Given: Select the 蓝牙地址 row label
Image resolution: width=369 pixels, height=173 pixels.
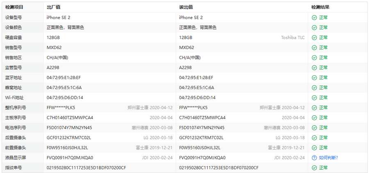Looking at the screenshot, I should point(14,78).
